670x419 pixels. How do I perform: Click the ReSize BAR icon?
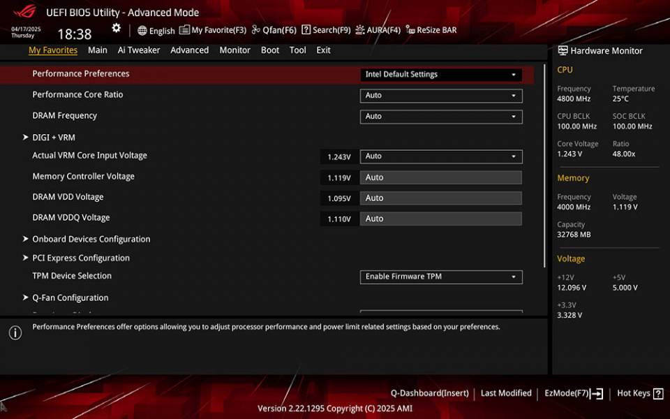pyautogui.click(x=410, y=30)
